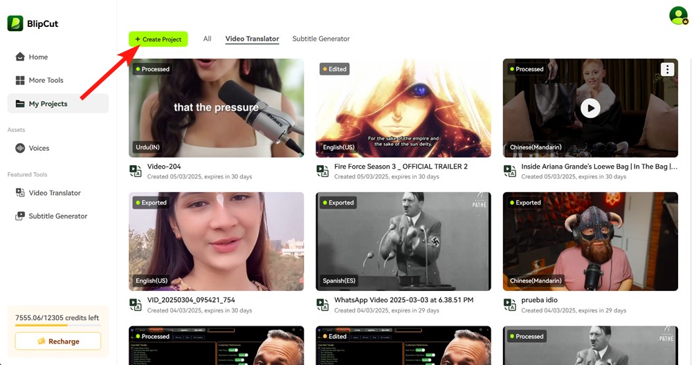Click the Exported badge on VID_20250304 video
Image resolution: width=692 pixels, height=365 pixels.
(152, 203)
